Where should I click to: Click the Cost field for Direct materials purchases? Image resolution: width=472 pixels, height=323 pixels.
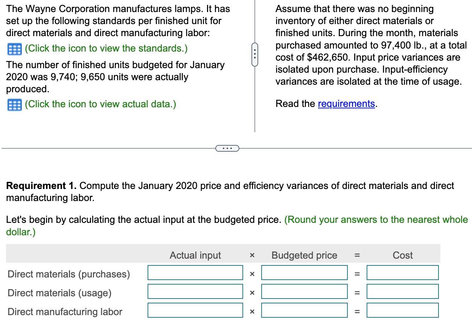(402, 273)
